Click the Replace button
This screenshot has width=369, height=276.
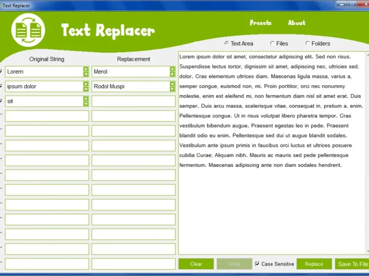point(314,264)
